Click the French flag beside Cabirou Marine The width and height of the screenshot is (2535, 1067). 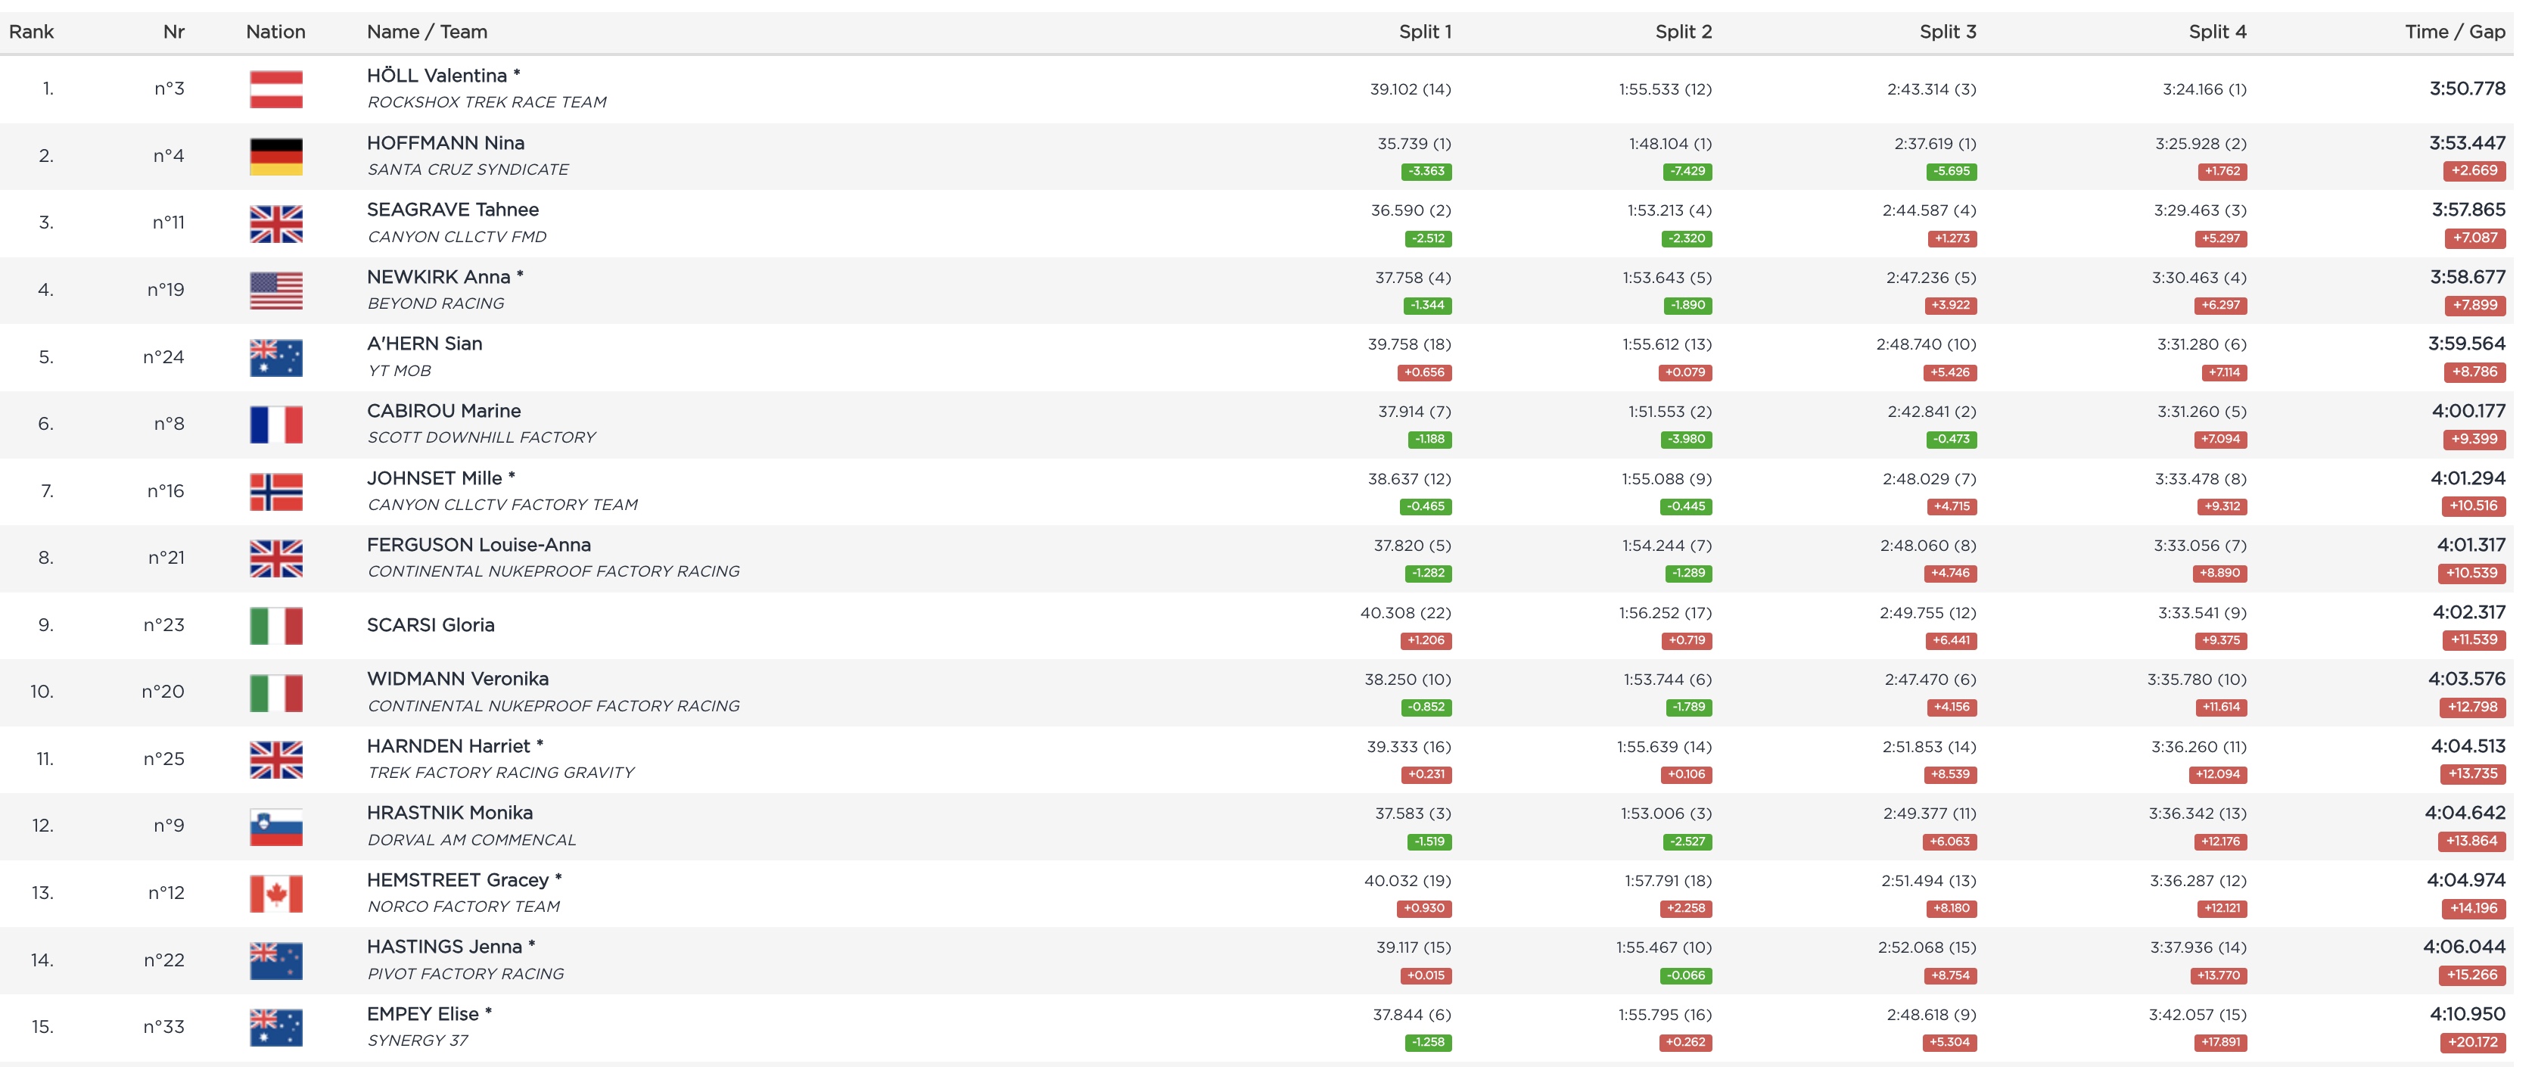[x=275, y=425]
